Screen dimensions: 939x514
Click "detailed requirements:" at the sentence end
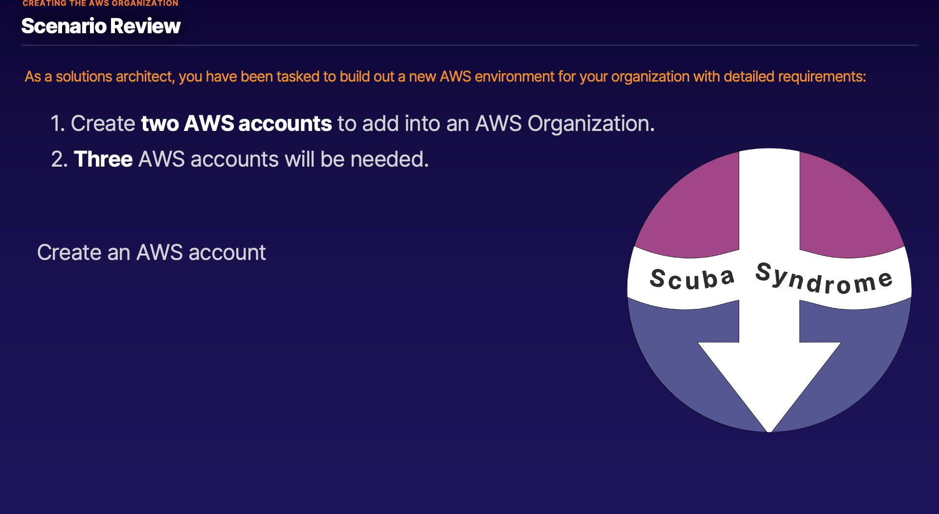[x=794, y=77]
